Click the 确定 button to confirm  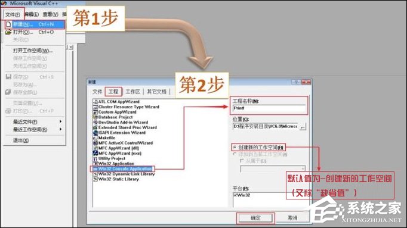click(255, 218)
